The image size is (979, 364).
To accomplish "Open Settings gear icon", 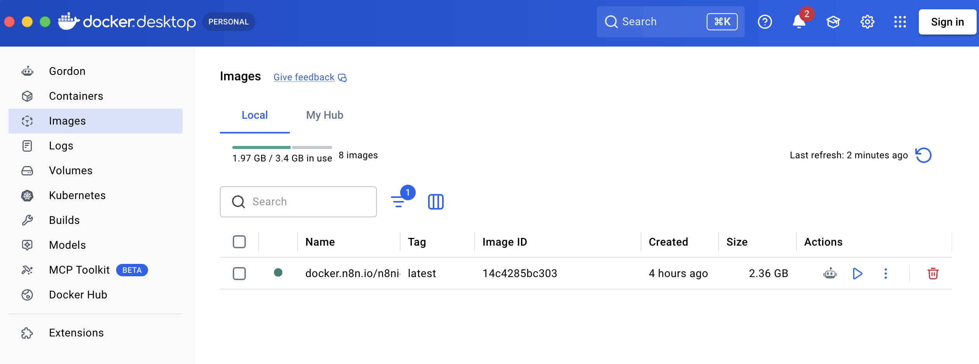I will pyautogui.click(x=868, y=22).
